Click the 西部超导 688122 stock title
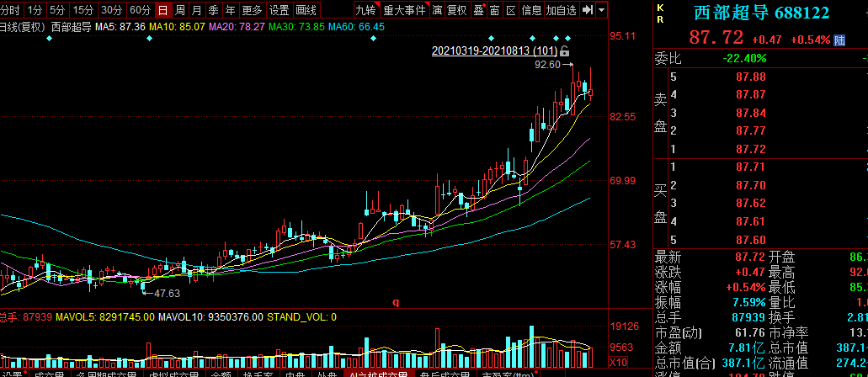868x377 pixels. coord(761,13)
